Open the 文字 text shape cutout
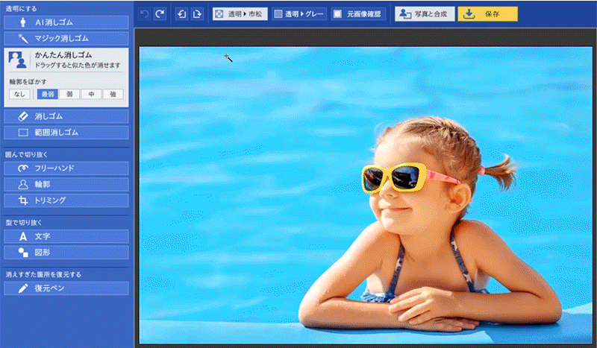Viewport: 597px width, 348px height. 66,236
